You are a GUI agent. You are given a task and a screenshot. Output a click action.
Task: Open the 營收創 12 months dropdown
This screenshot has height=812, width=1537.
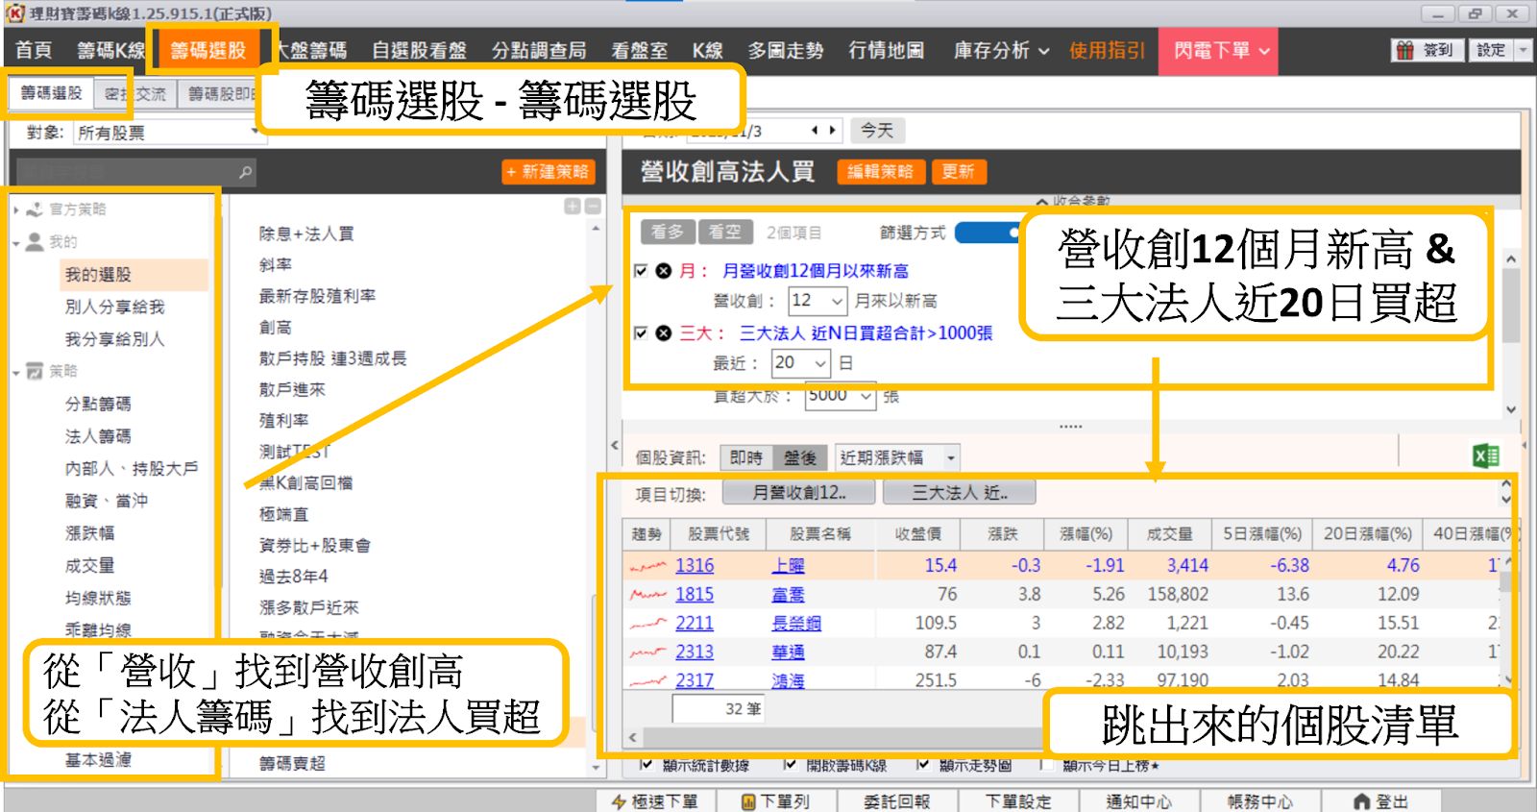coord(837,301)
